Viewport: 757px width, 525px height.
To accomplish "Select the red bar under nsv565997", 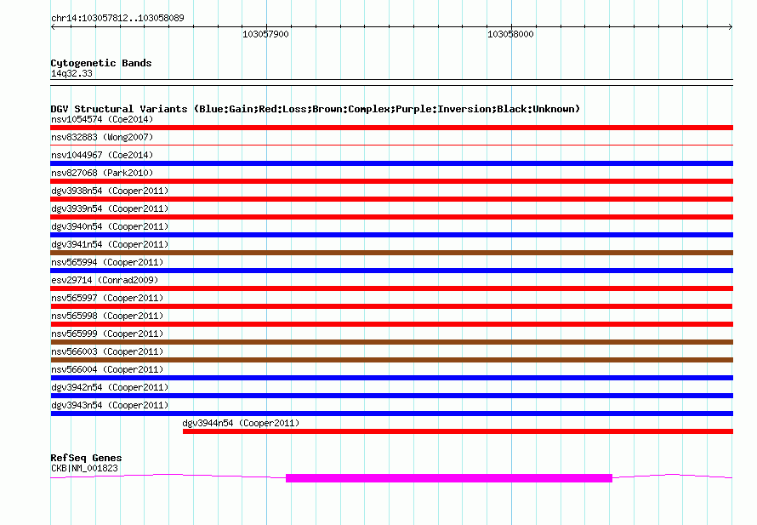I will pos(391,306).
